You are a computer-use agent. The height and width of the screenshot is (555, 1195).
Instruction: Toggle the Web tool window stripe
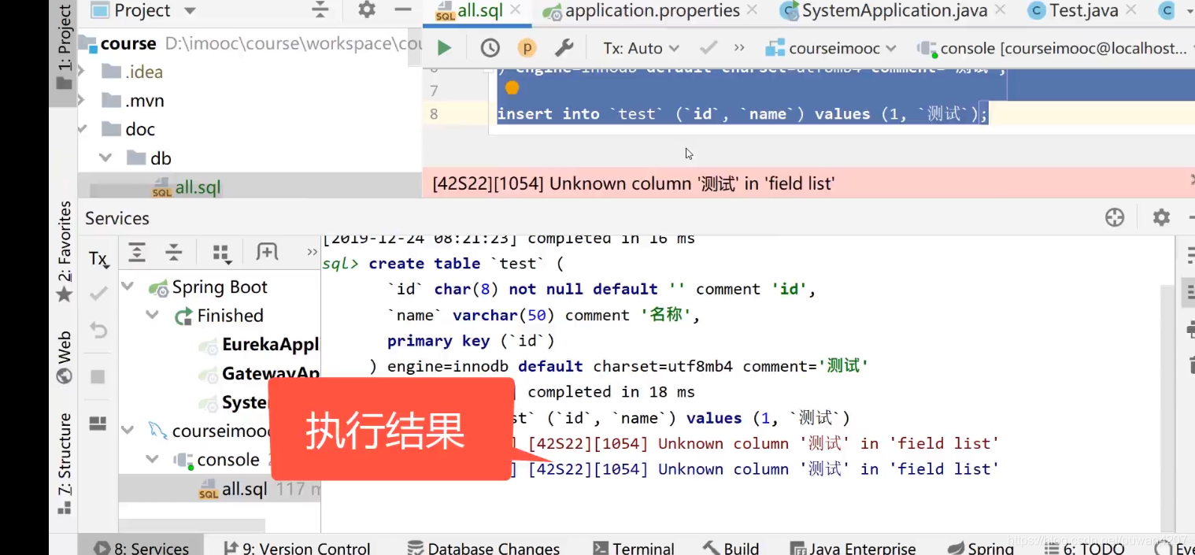point(64,357)
